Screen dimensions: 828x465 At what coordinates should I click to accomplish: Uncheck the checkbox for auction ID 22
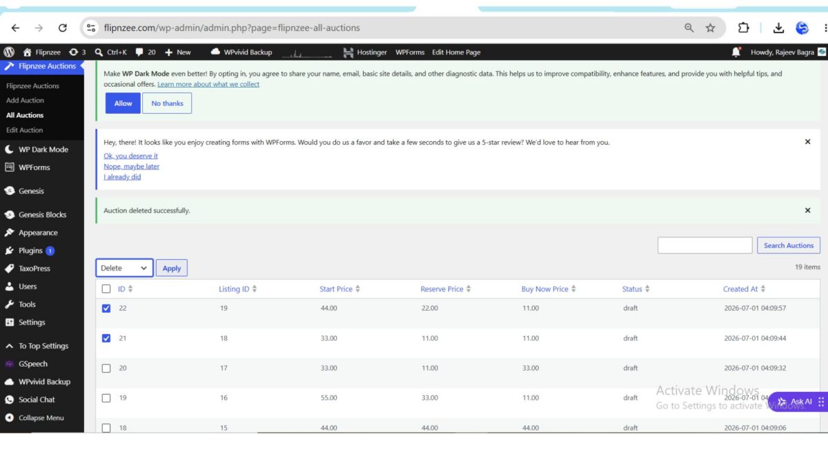[x=106, y=309]
